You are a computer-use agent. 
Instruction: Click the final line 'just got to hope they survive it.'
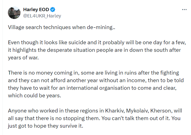pyautogui.click(x=46, y=126)
